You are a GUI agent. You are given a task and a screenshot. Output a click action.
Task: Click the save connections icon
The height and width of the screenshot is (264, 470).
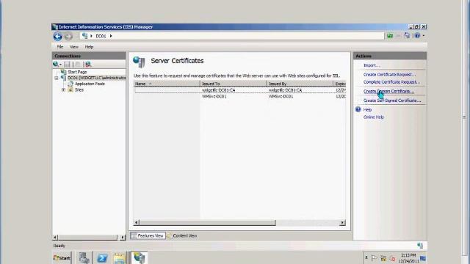[x=67, y=64]
